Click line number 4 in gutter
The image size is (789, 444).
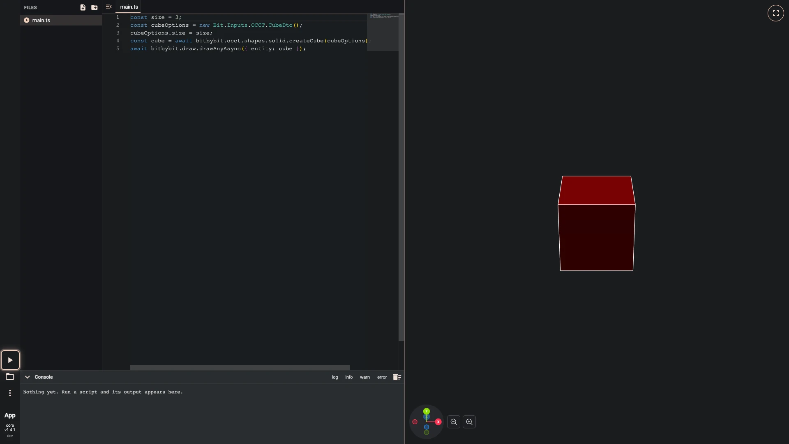coord(118,41)
